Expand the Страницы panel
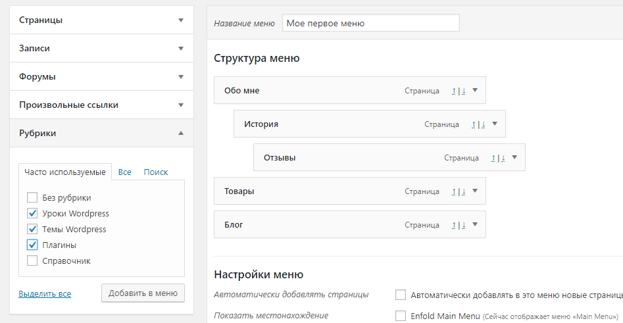Viewport: 623px width, 323px height. pos(181,20)
